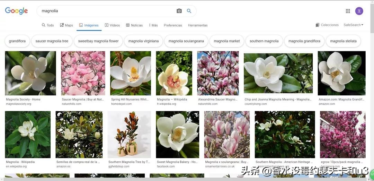
Task: Open the purple account avatar
Action: [x=359, y=11]
